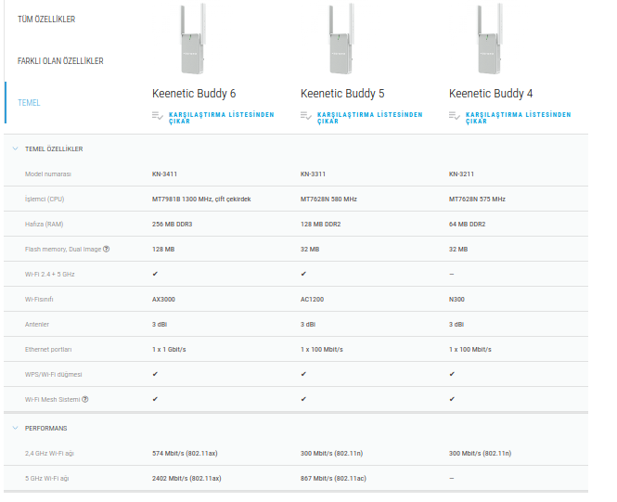
Task: Click CPU value MT7981B 1300 MHz, çift çekirdek
Action: [201, 200]
